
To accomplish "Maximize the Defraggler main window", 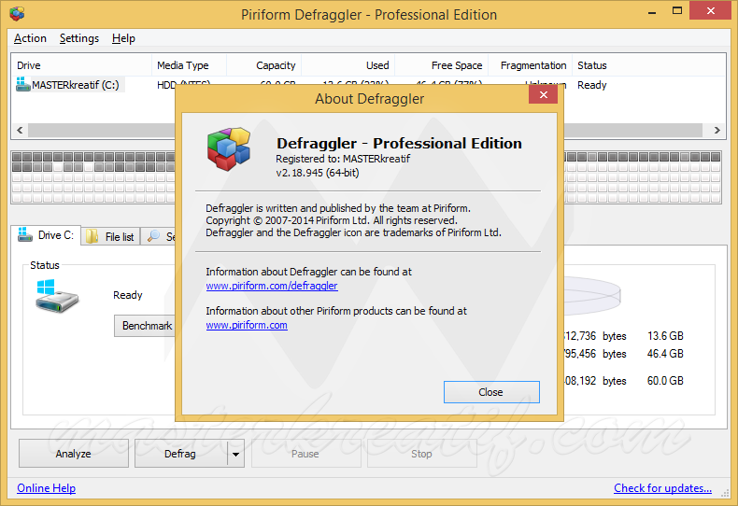I will (x=677, y=11).
